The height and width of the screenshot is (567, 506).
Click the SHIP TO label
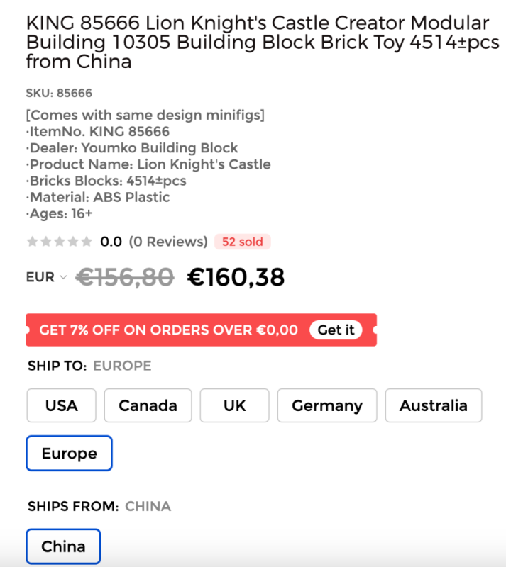pos(57,366)
